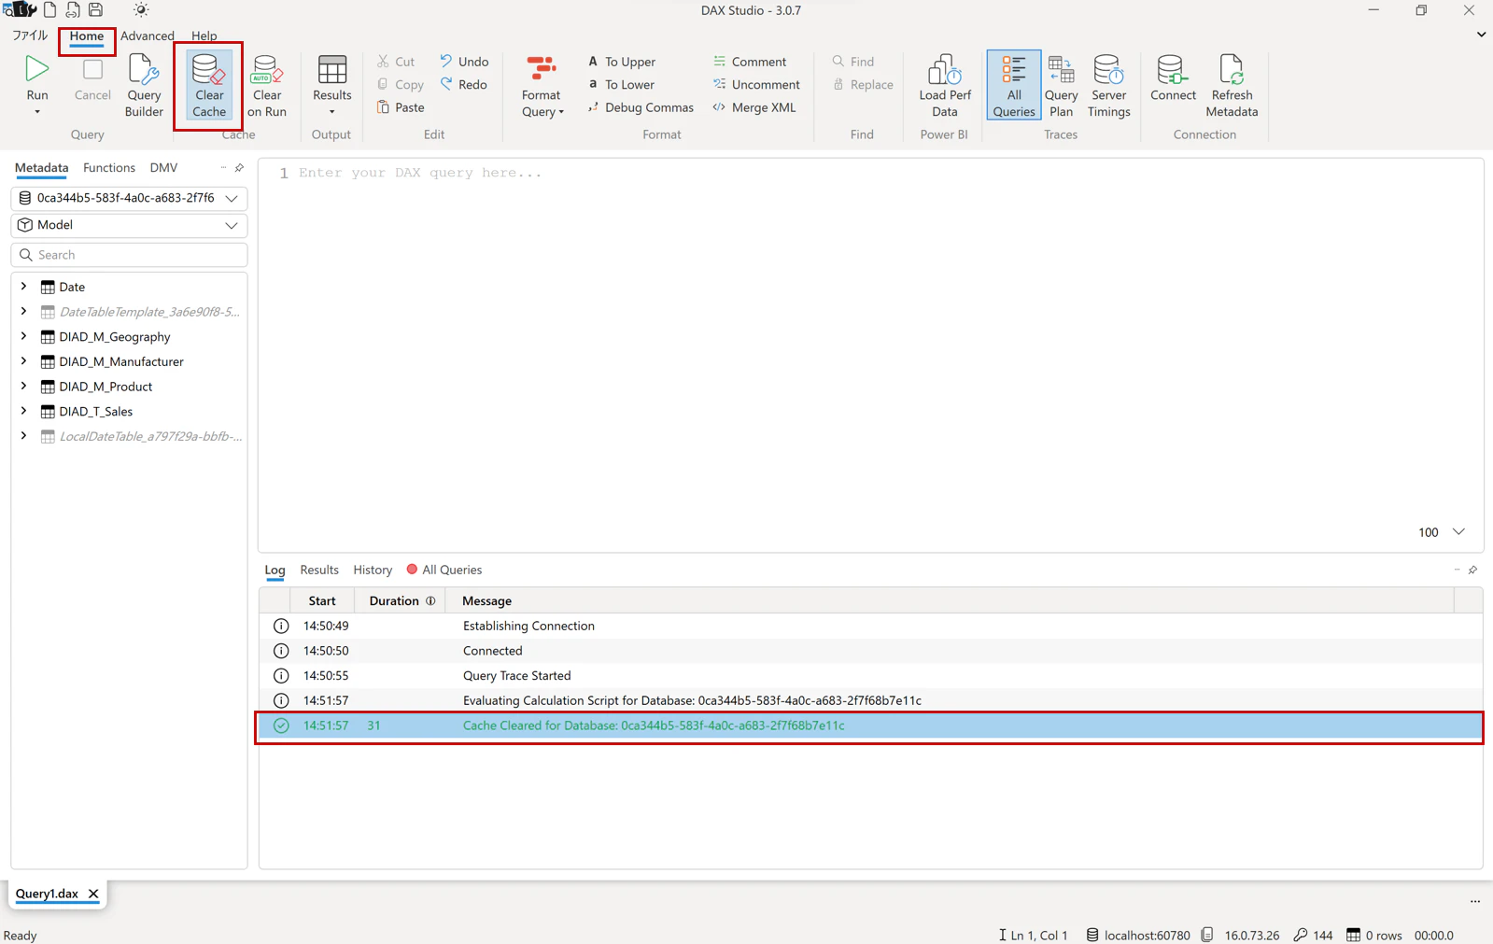Click the metadata Search field
The width and height of the screenshot is (1493, 944).
[x=129, y=255]
